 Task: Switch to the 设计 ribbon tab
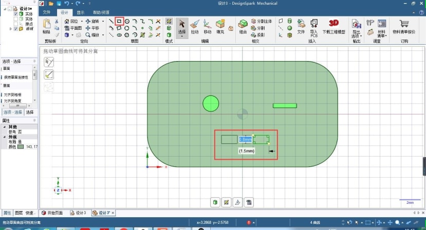pos(64,12)
